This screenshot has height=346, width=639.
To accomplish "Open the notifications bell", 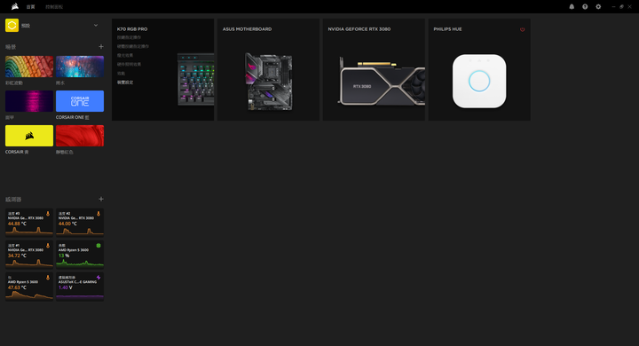I will [x=572, y=6].
